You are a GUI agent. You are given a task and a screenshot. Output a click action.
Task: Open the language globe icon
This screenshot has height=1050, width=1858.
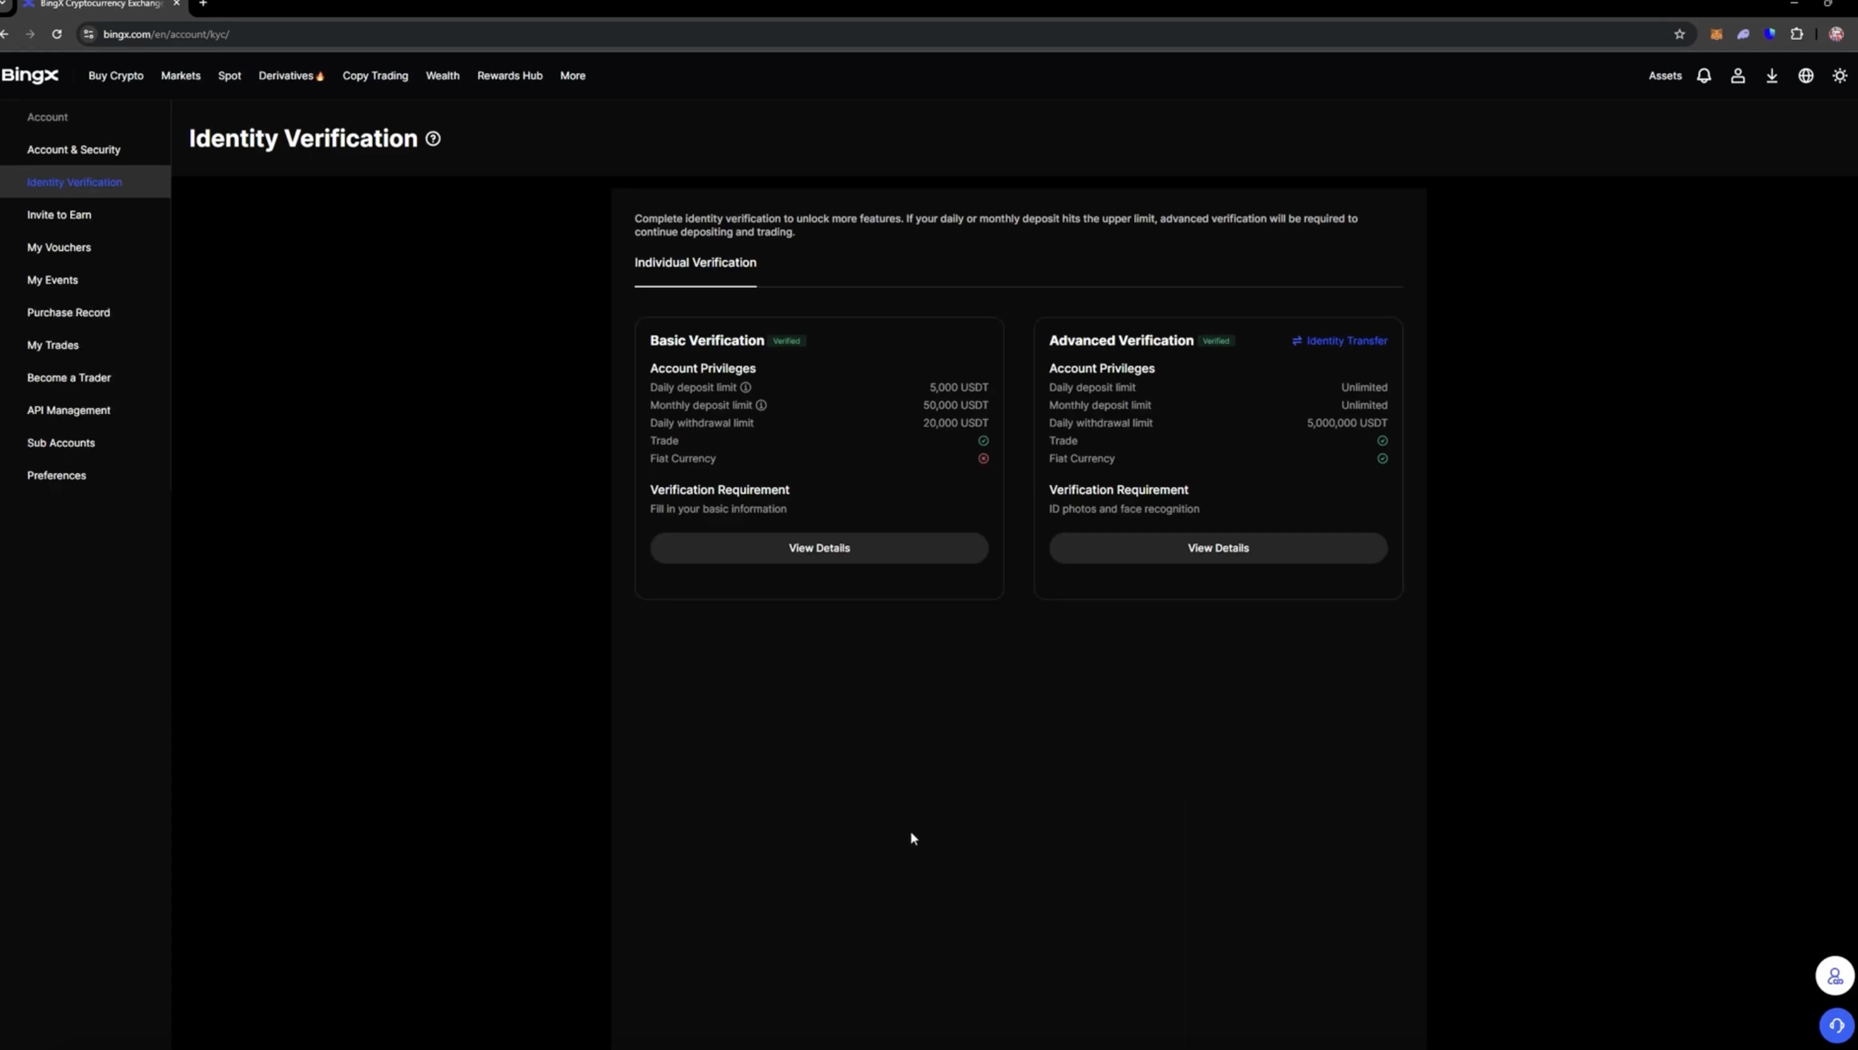click(x=1805, y=76)
